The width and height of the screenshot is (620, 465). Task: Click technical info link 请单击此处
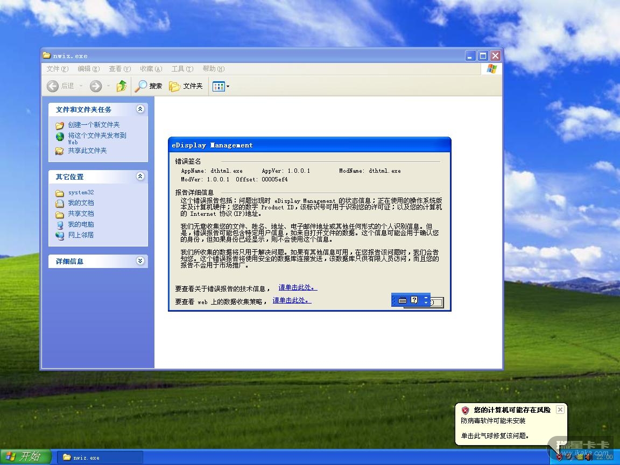click(x=298, y=288)
